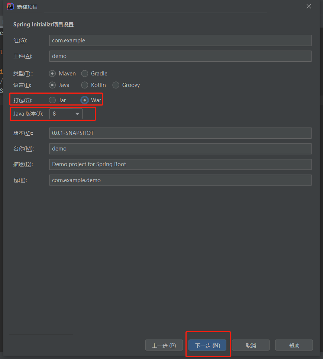The image size is (323, 359).
Task: Click the 新建项目 window title text
Action: tap(27, 7)
